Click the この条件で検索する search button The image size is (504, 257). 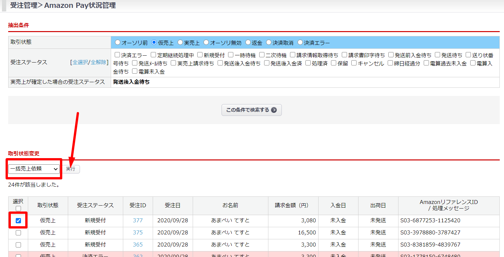pos(251,110)
